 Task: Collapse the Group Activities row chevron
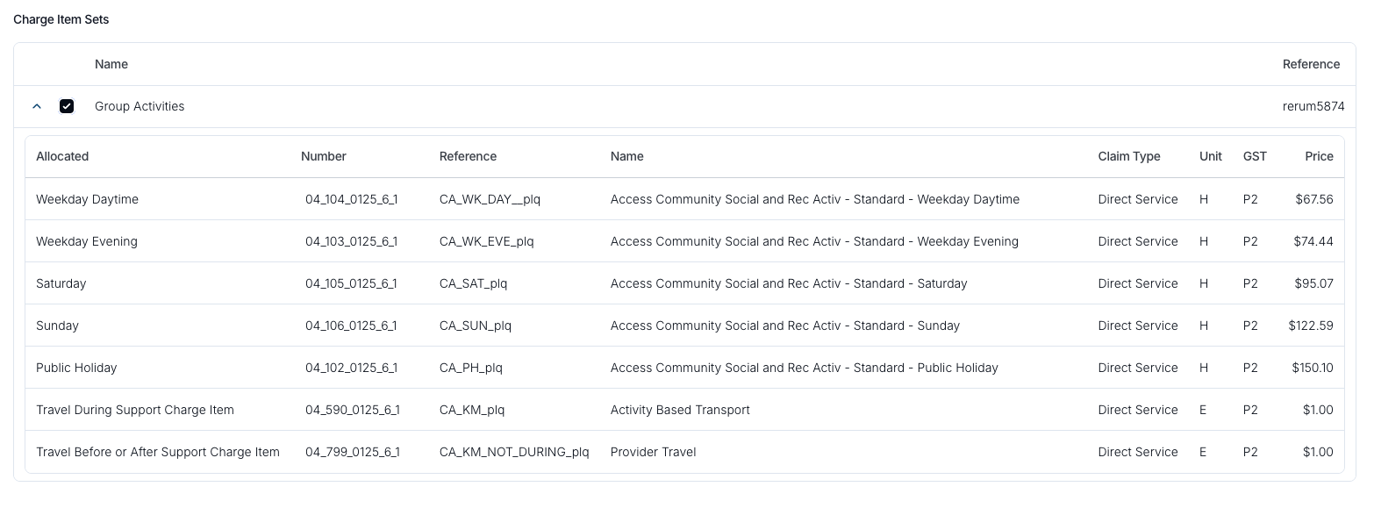tap(37, 106)
